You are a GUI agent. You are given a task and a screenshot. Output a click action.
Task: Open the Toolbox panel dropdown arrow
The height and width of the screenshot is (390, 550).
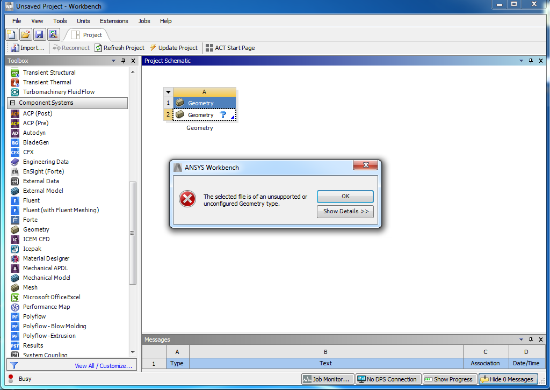(x=114, y=61)
